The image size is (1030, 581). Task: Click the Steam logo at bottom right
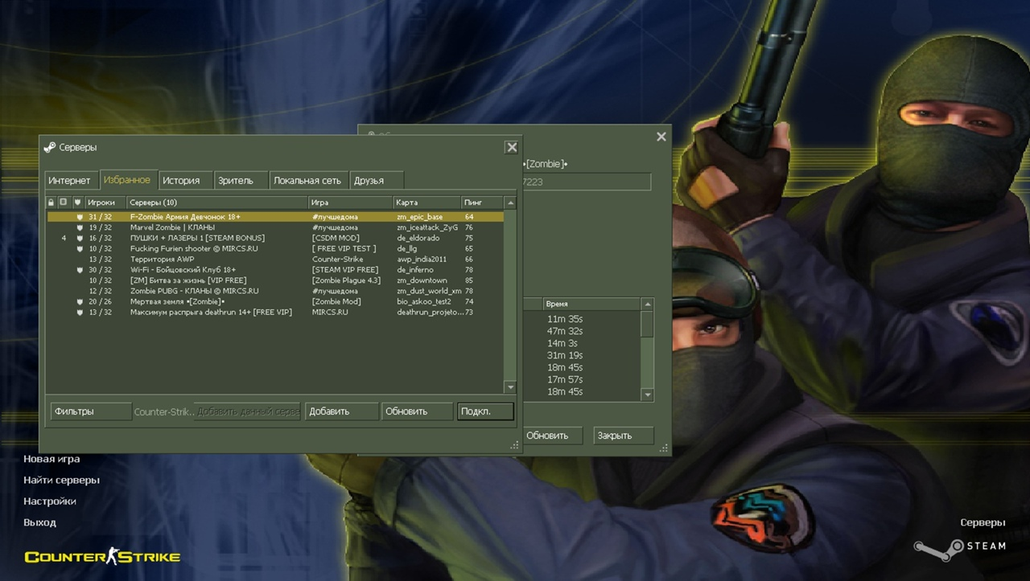(960, 549)
